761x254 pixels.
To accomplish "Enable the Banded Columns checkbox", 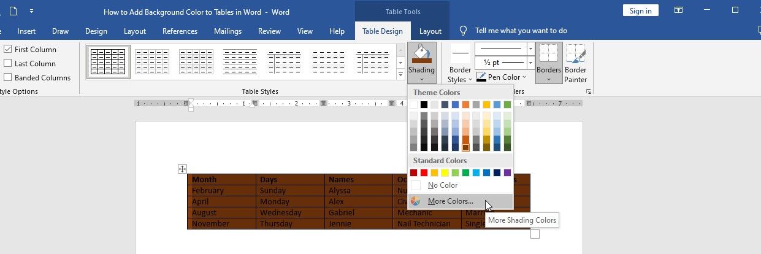I will [8, 77].
